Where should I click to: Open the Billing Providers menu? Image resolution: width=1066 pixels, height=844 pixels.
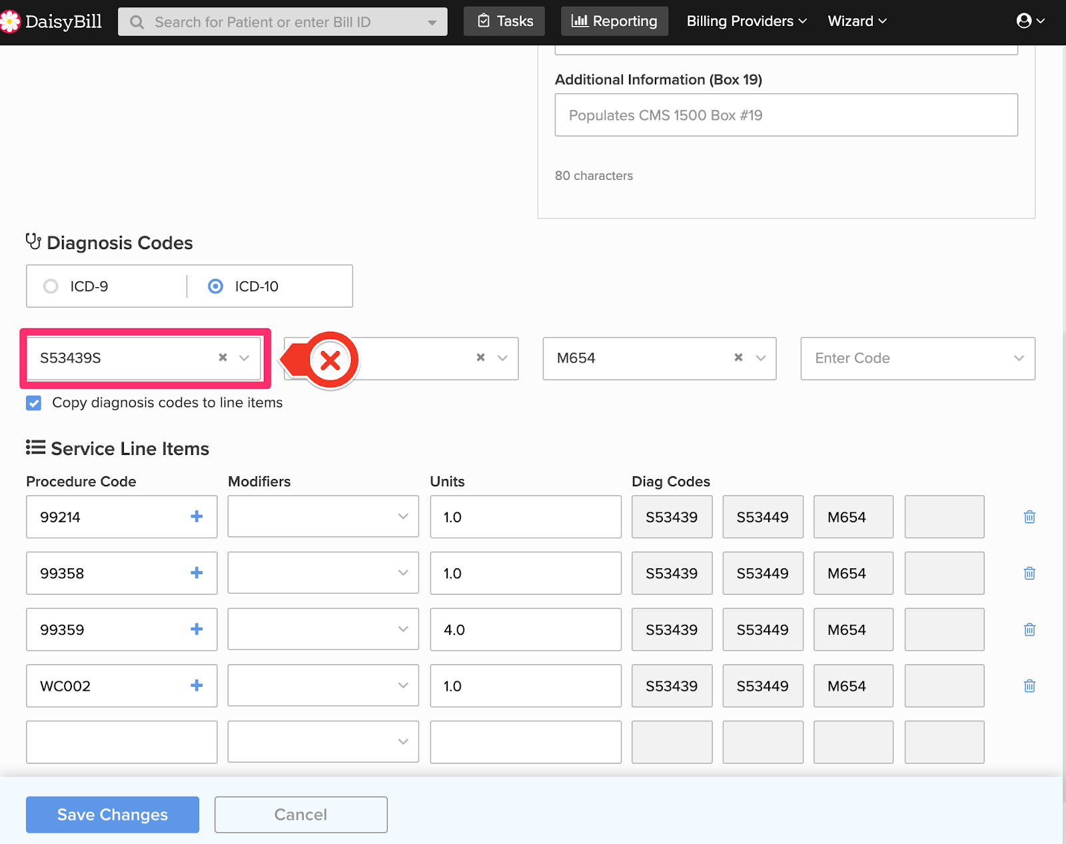coord(746,21)
